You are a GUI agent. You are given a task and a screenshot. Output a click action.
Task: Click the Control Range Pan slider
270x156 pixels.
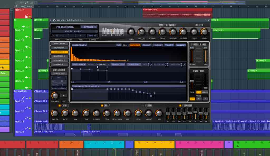point(205,55)
